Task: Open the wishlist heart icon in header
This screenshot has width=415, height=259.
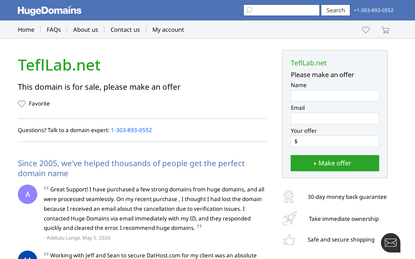Action: pos(366,30)
